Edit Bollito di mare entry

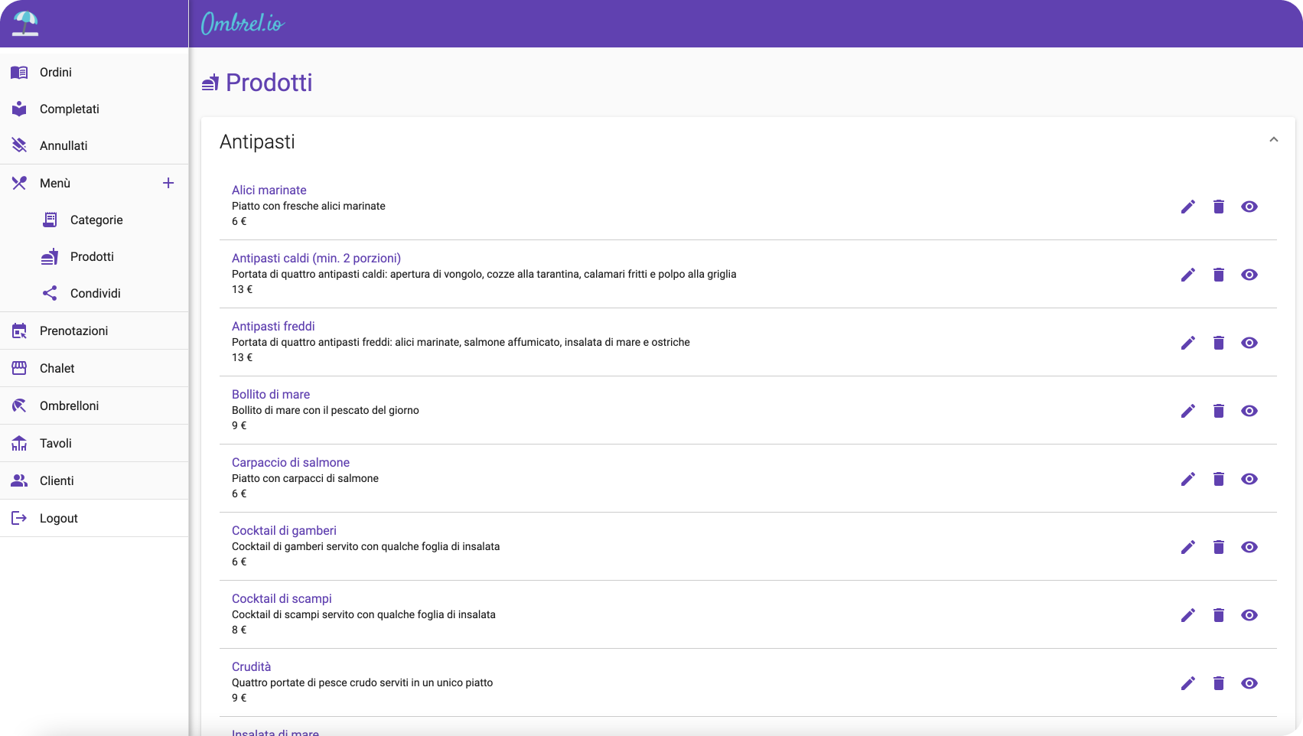1188,411
